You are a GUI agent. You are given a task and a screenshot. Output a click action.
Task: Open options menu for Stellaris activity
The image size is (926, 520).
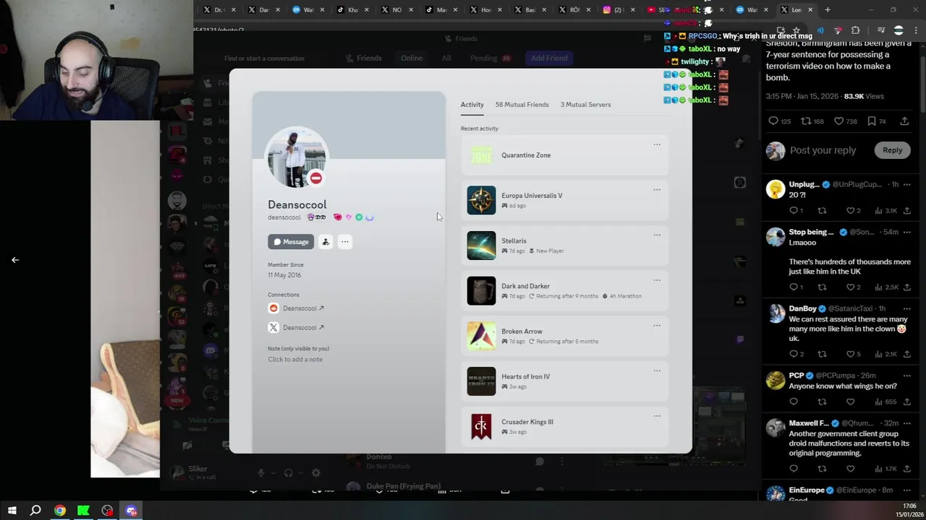[x=657, y=235]
